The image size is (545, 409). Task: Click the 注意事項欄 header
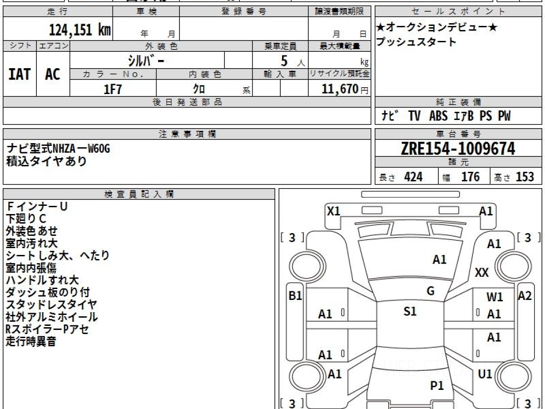coord(187,134)
